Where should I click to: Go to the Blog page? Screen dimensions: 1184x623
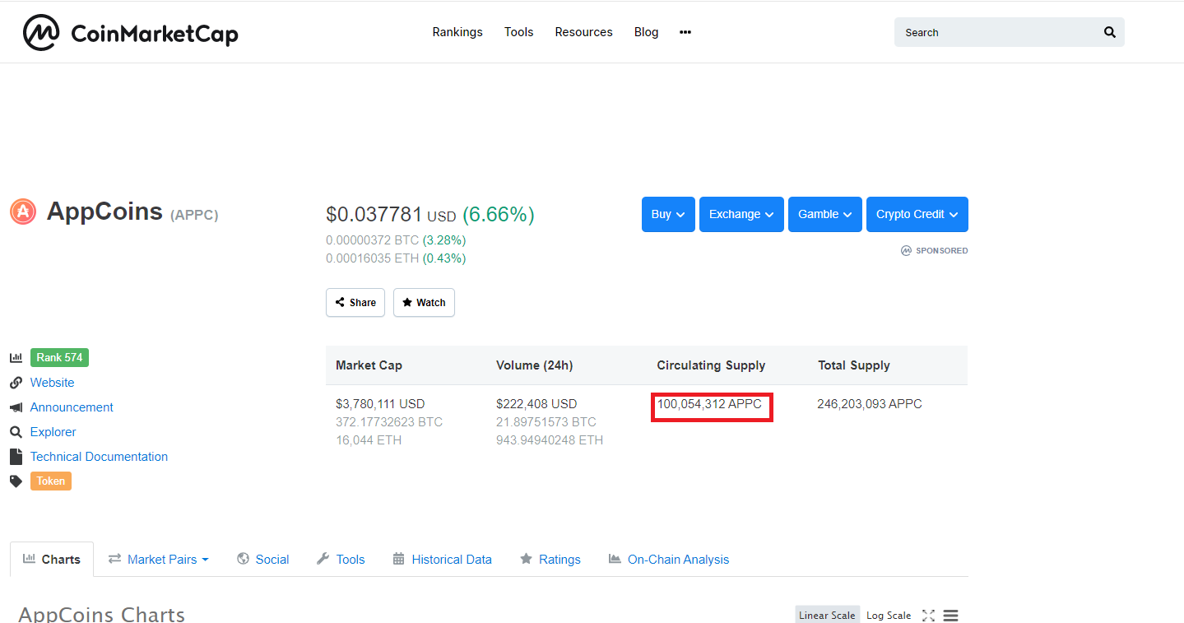[647, 32]
